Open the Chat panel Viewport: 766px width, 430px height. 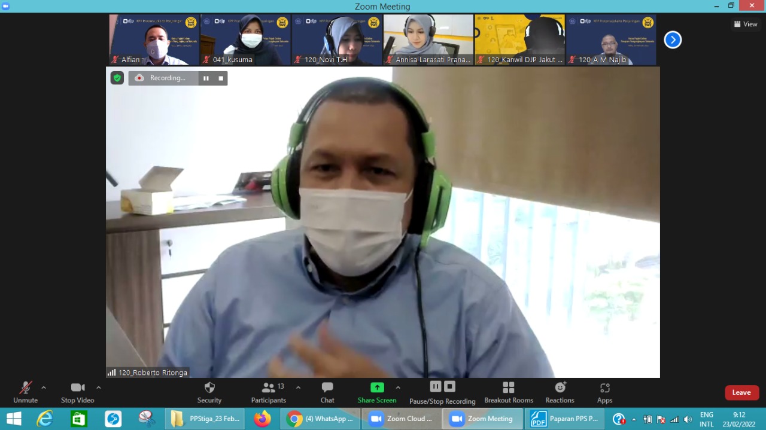coord(327,392)
